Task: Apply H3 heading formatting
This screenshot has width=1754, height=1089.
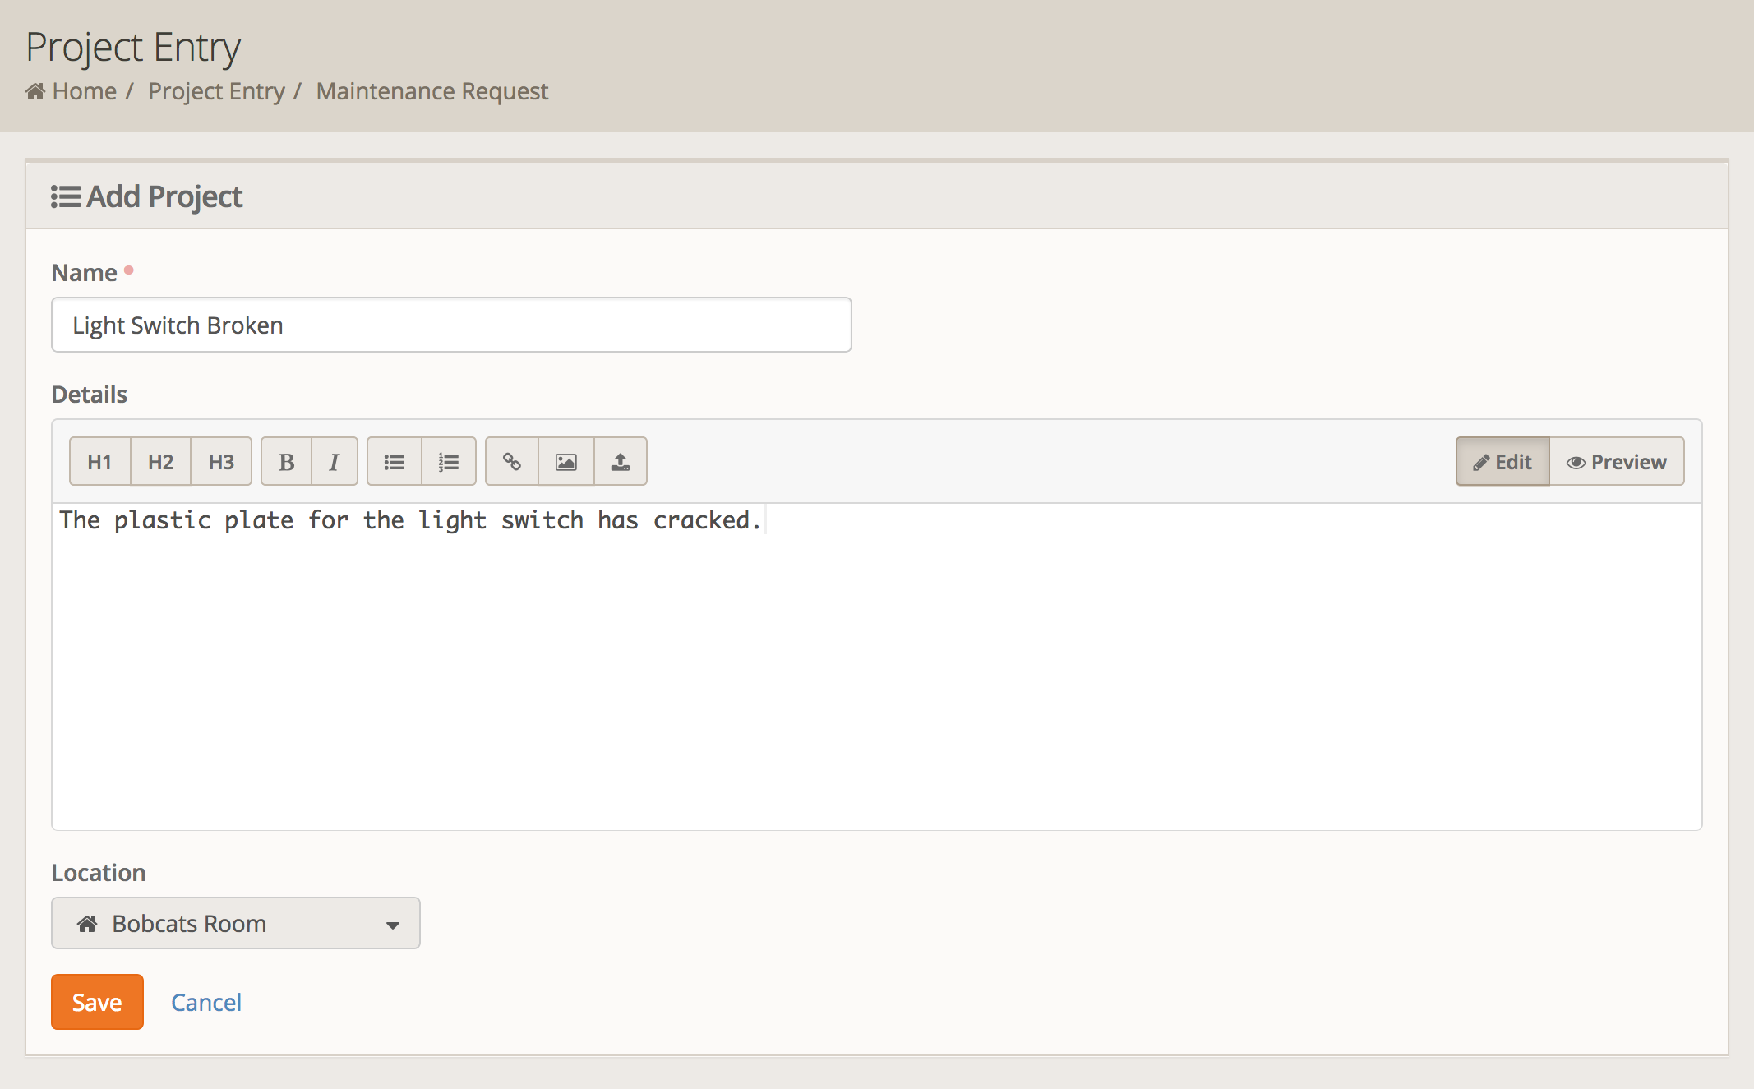Action: [x=221, y=462]
